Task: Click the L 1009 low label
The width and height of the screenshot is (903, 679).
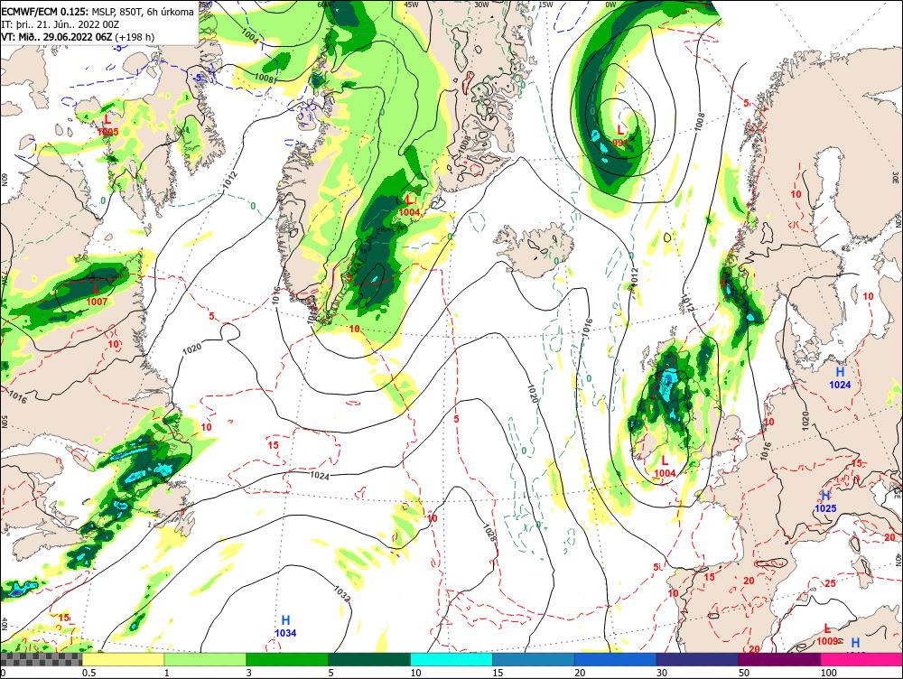Action: 827,634
